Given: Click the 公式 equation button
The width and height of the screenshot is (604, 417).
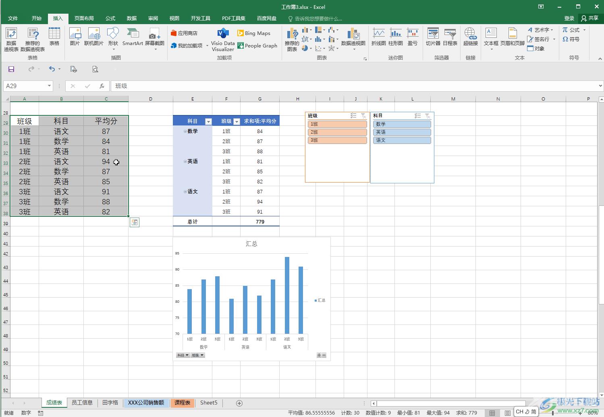Looking at the screenshot, I should pyautogui.click(x=574, y=30).
